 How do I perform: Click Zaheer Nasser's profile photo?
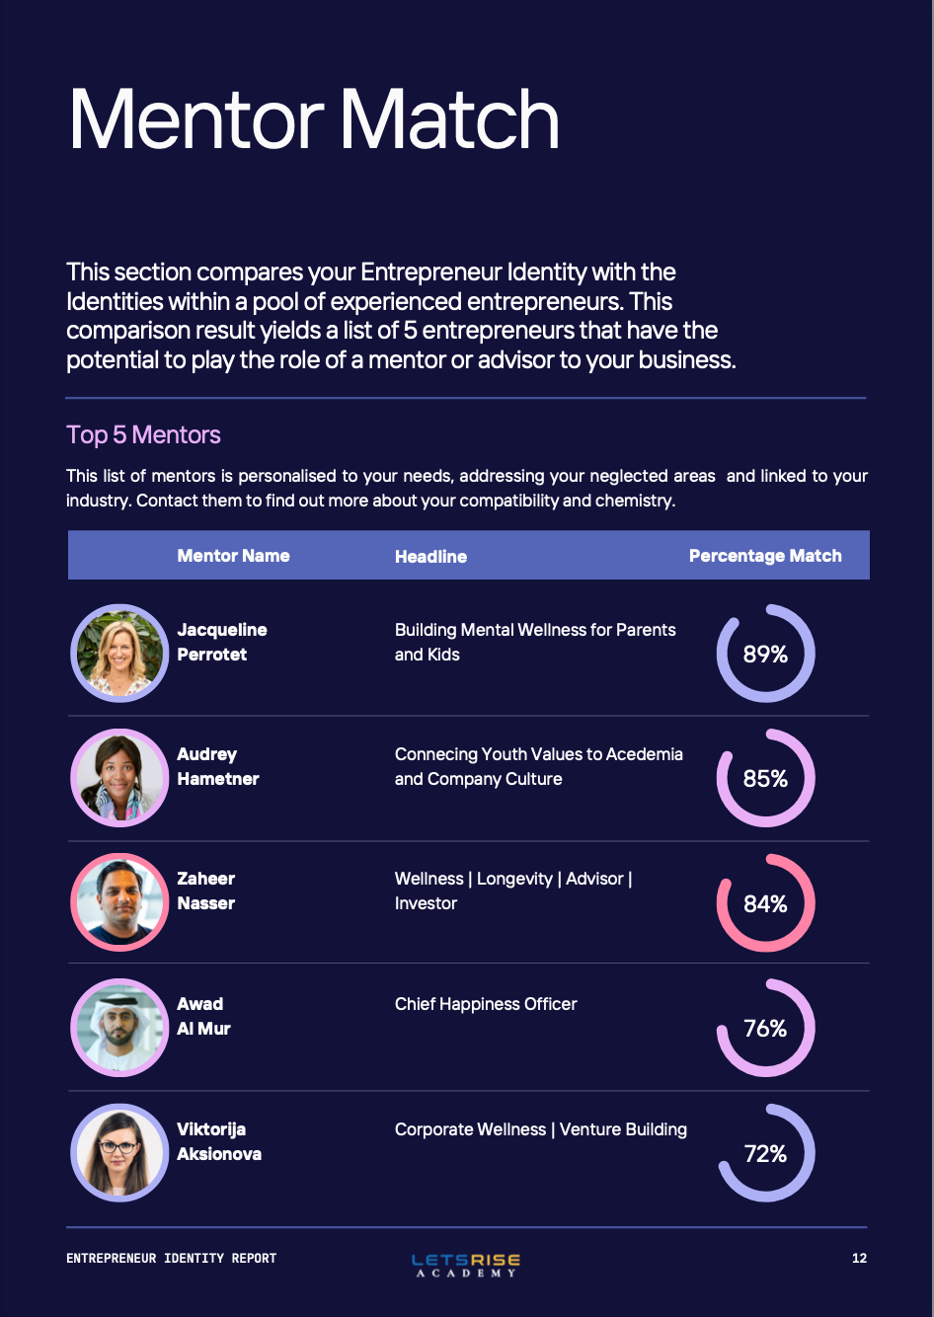tap(119, 902)
